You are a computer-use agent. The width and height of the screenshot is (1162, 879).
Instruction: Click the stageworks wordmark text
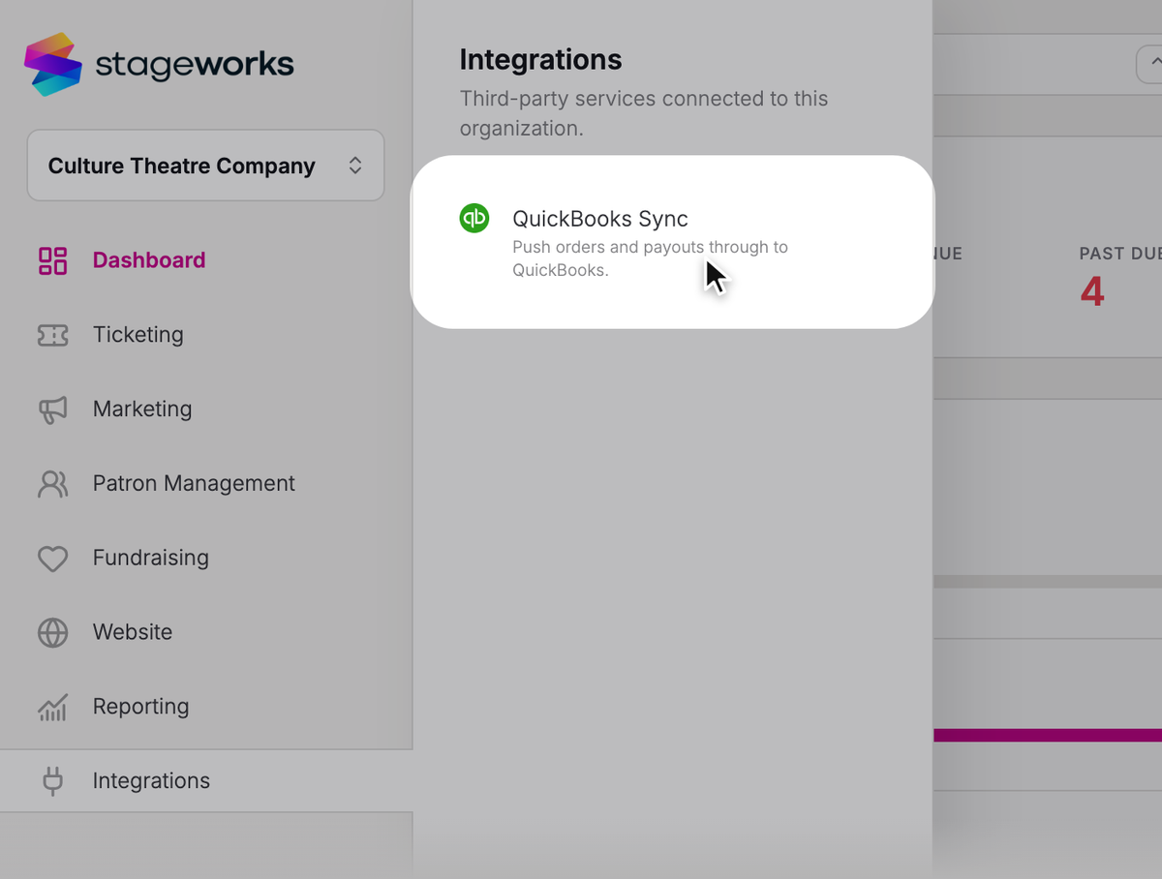(194, 65)
